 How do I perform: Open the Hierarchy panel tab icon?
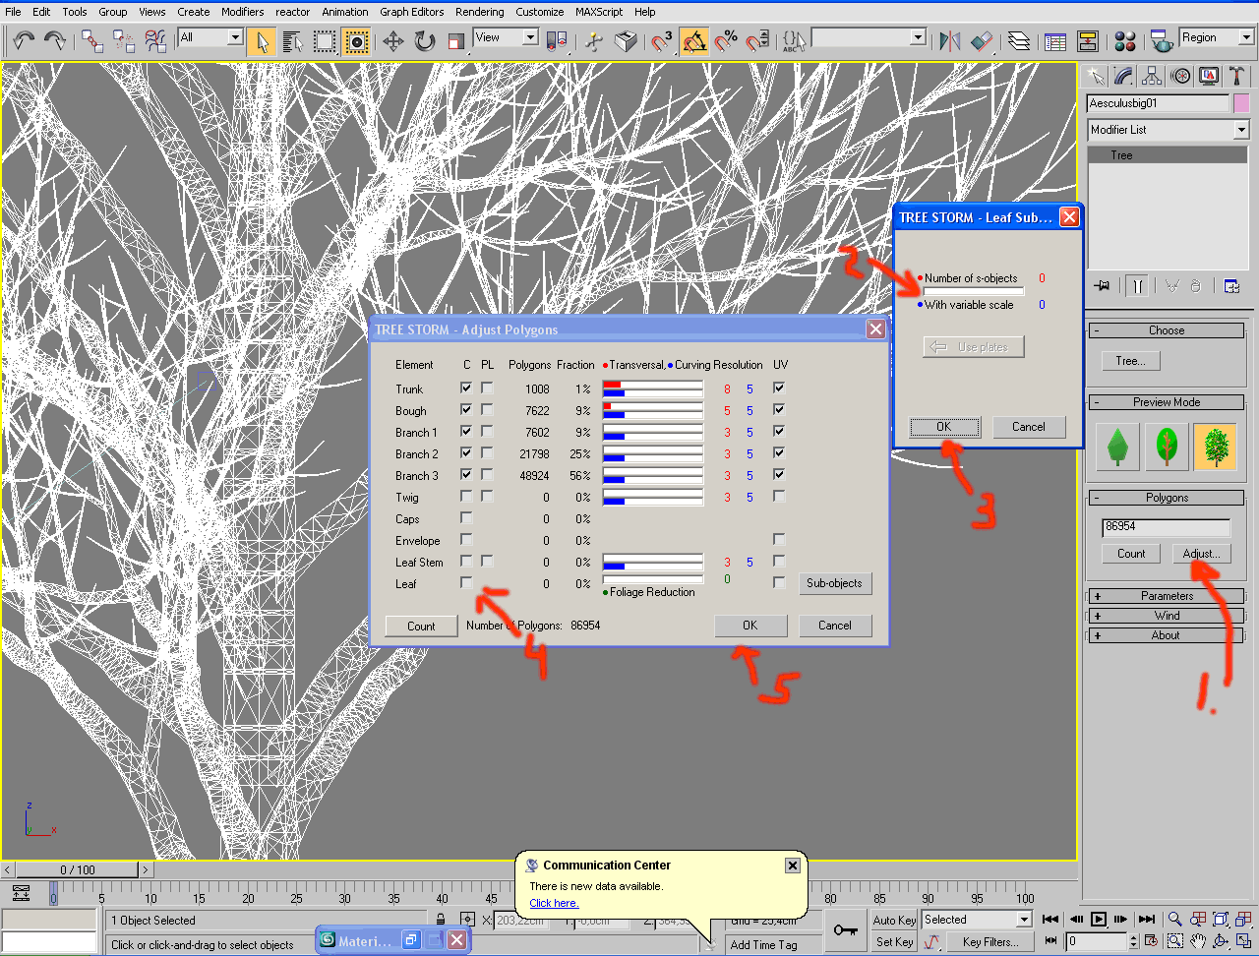[1152, 77]
